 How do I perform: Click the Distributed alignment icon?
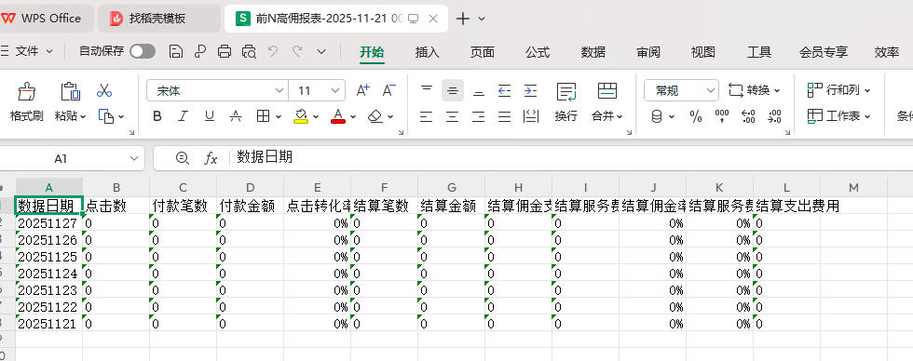pyautogui.click(x=531, y=116)
